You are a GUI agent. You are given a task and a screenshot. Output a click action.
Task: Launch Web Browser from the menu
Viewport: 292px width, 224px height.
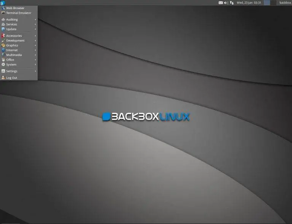tap(19, 8)
